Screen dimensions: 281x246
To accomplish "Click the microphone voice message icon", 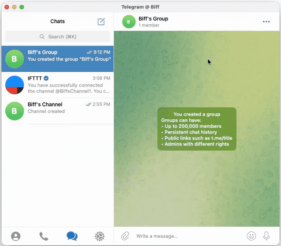I will (x=266, y=236).
